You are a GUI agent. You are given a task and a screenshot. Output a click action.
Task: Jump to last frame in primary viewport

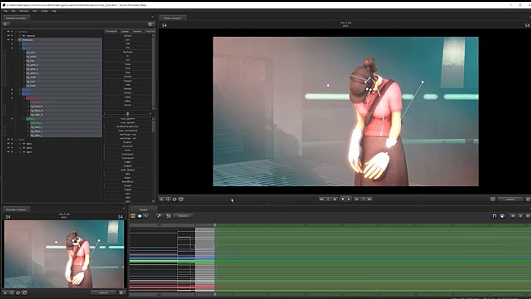(369, 199)
